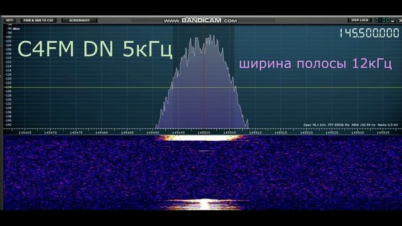Click the 145475 label on frequency axis

tap(76, 132)
